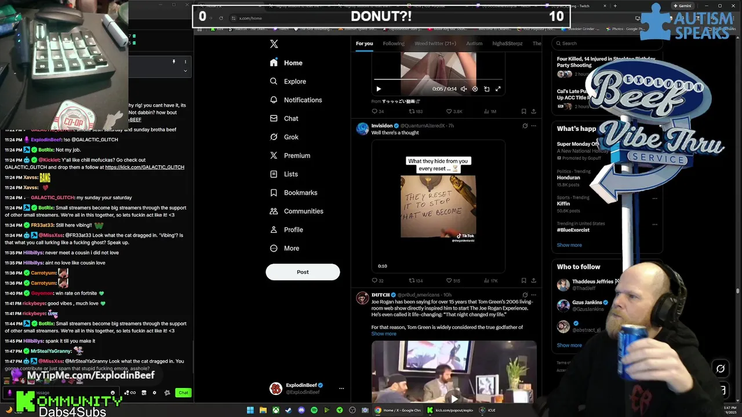Go to Home in X sidebar
The width and height of the screenshot is (742, 417).
tap(286, 63)
